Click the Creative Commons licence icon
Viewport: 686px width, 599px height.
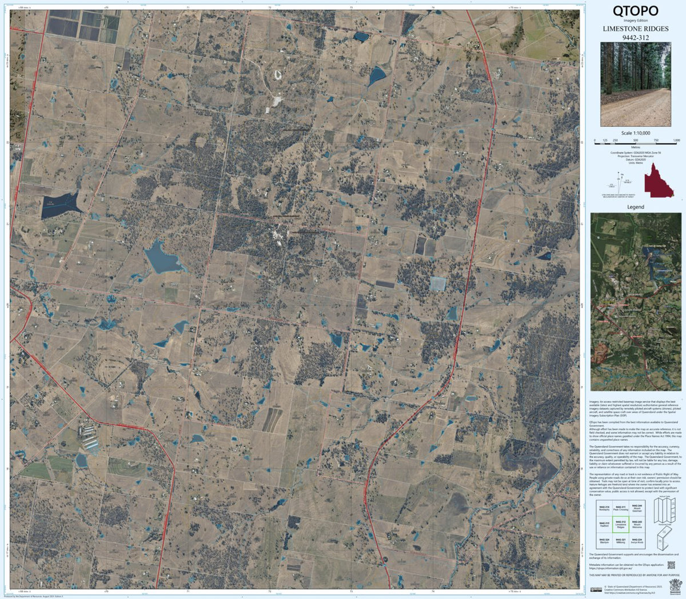tap(596, 589)
